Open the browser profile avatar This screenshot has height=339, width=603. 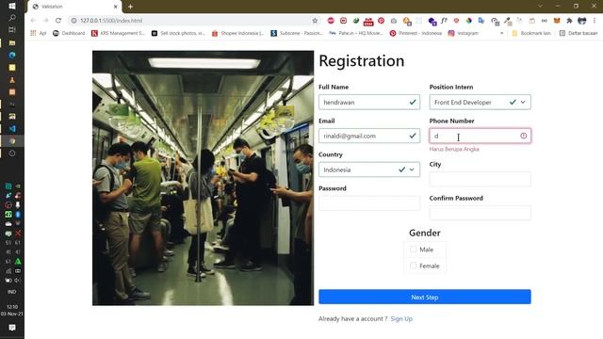point(582,21)
